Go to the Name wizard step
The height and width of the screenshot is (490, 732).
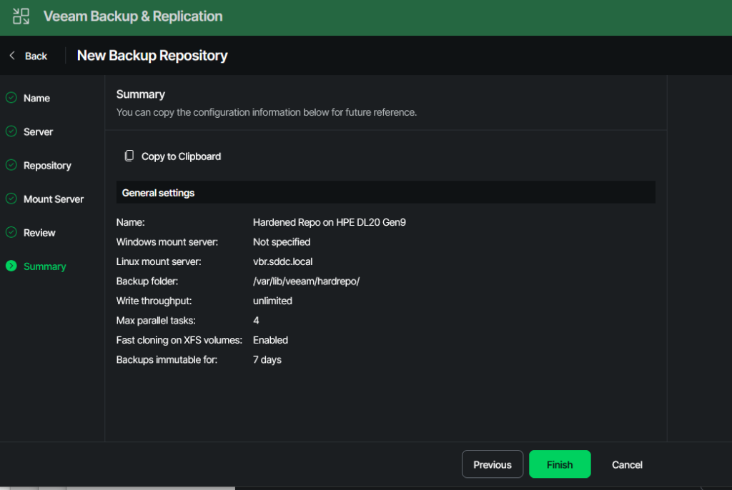(36, 99)
